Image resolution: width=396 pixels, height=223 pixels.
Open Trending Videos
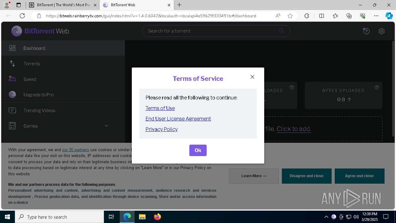63,110
